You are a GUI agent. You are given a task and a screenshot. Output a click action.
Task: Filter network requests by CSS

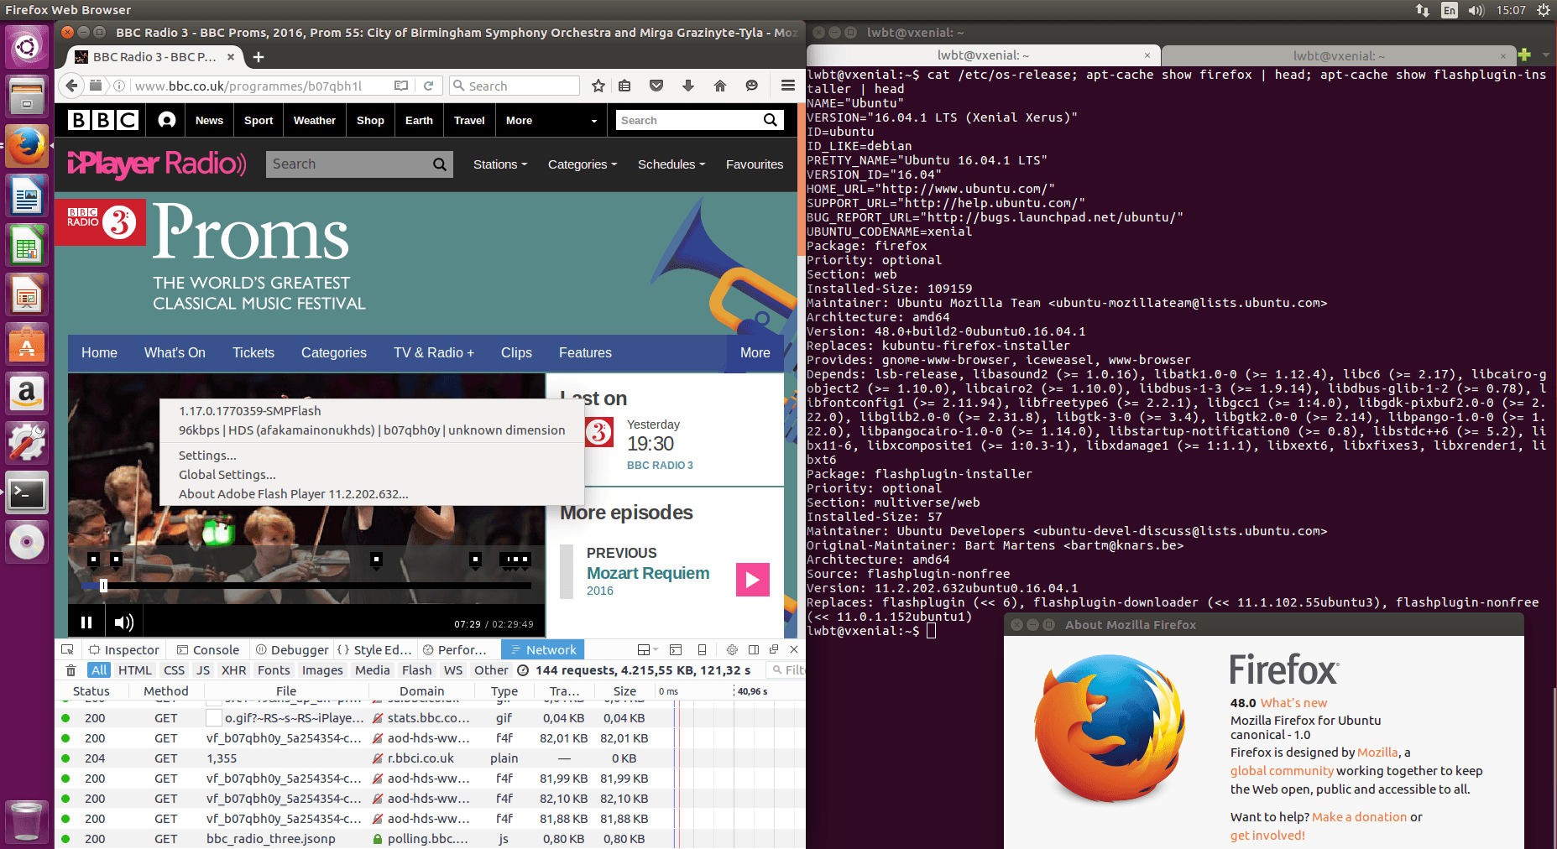pos(174,670)
